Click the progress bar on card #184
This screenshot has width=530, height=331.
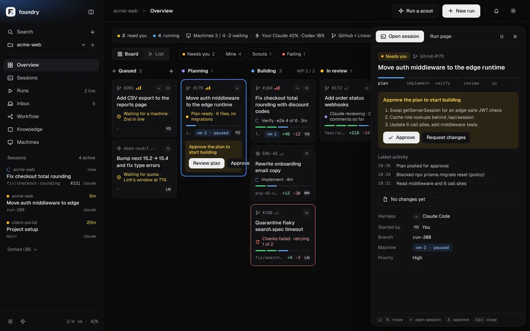[283, 127]
